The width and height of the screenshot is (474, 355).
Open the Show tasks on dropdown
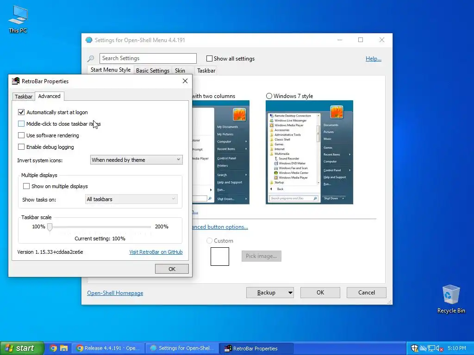coord(131,199)
